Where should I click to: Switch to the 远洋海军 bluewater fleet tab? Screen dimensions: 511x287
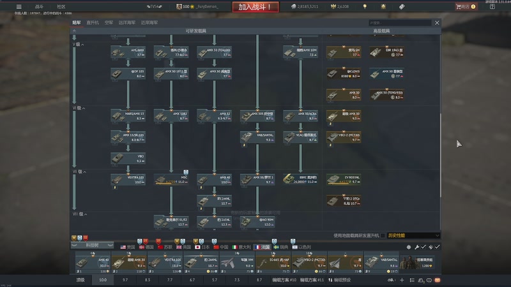point(126,22)
